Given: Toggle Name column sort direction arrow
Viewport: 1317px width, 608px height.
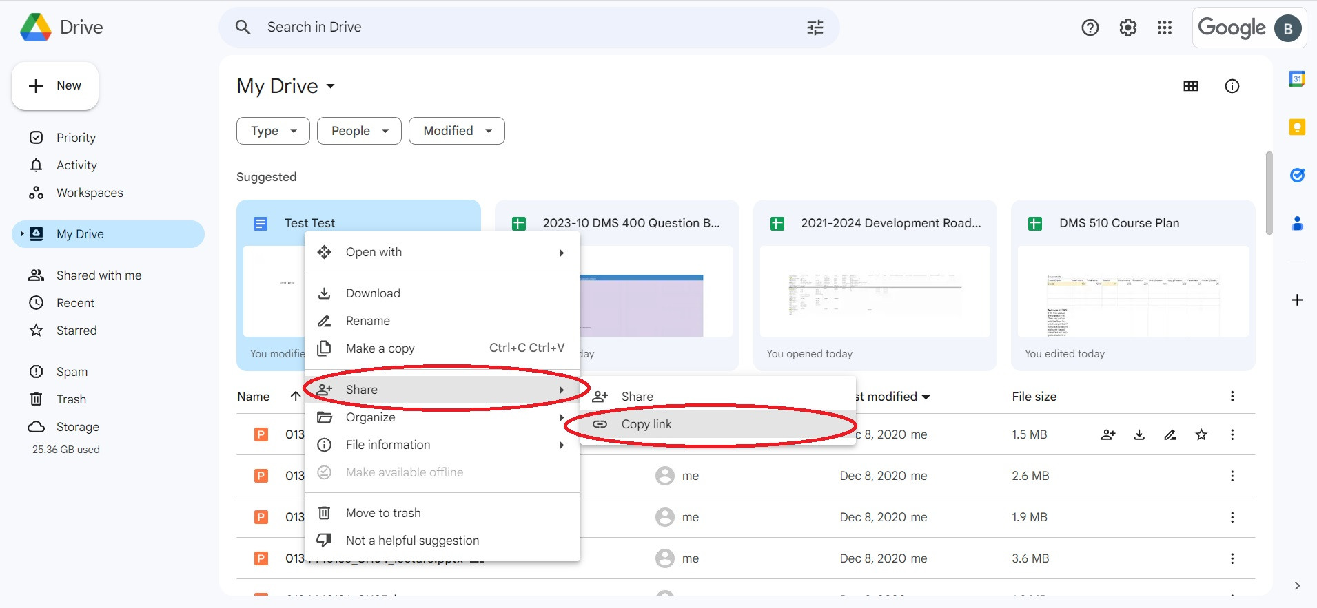Looking at the screenshot, I should (295, 397).
